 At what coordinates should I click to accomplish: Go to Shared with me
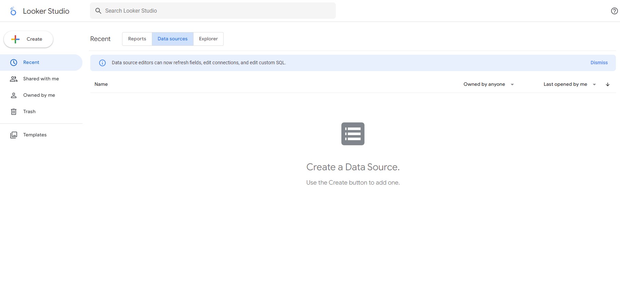pos(41,79)
